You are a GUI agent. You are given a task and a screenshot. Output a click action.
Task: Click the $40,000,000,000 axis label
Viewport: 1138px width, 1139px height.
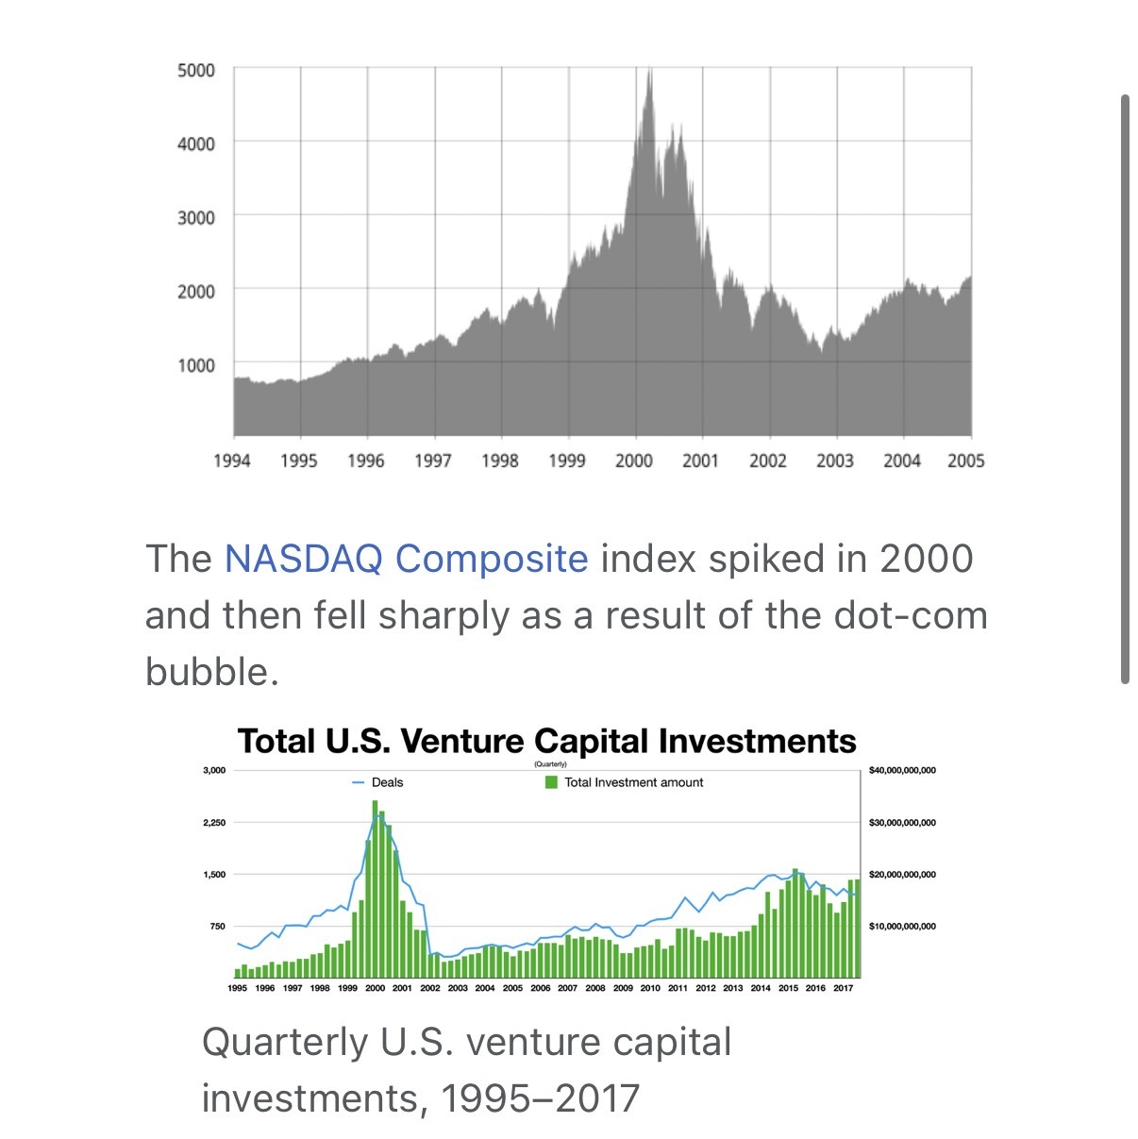pyautogui.click(x=902, y=770)
